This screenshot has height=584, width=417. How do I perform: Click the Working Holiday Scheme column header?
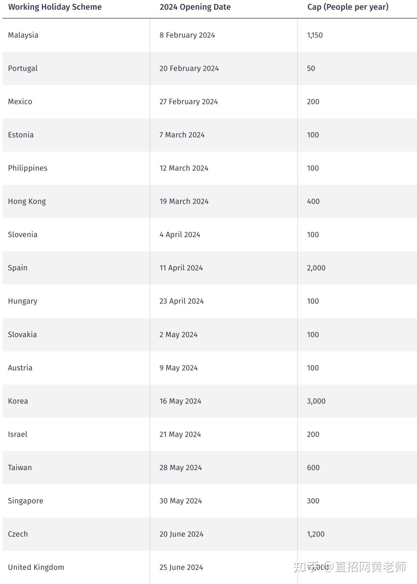click(x=55, y=7)
